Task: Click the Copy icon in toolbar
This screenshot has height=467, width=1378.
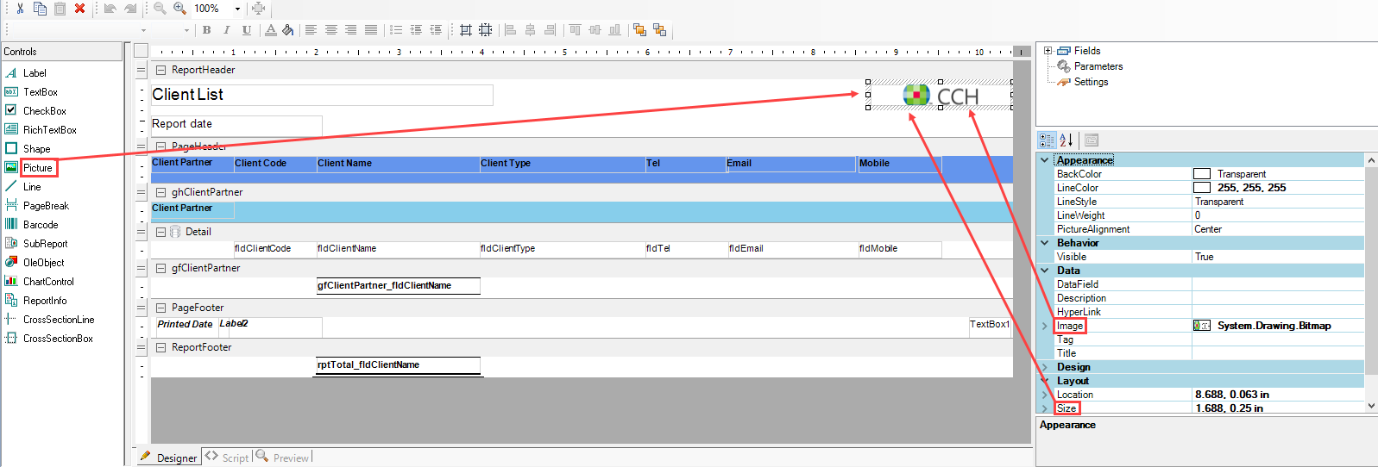Action: coord(40,8)
